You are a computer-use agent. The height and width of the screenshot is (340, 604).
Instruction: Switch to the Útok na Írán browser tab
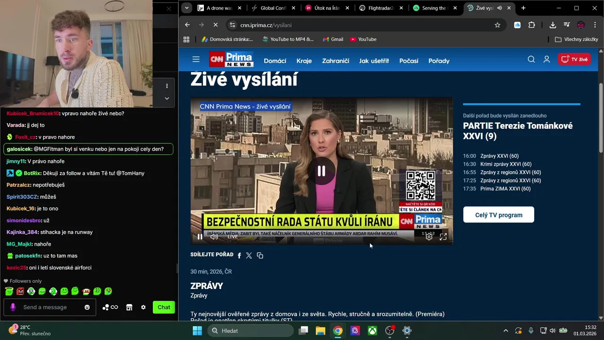point(328,8)
